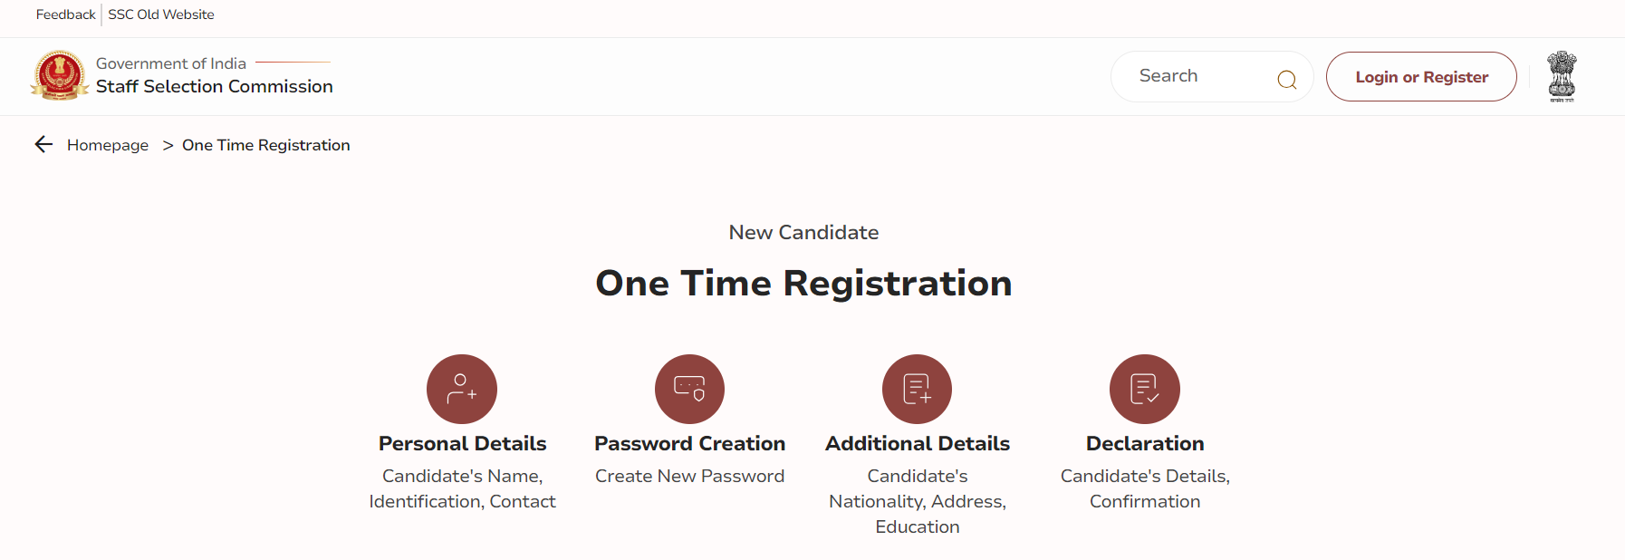
Task: Select the Personal Details heading
Action: click(x=462, y=443)
